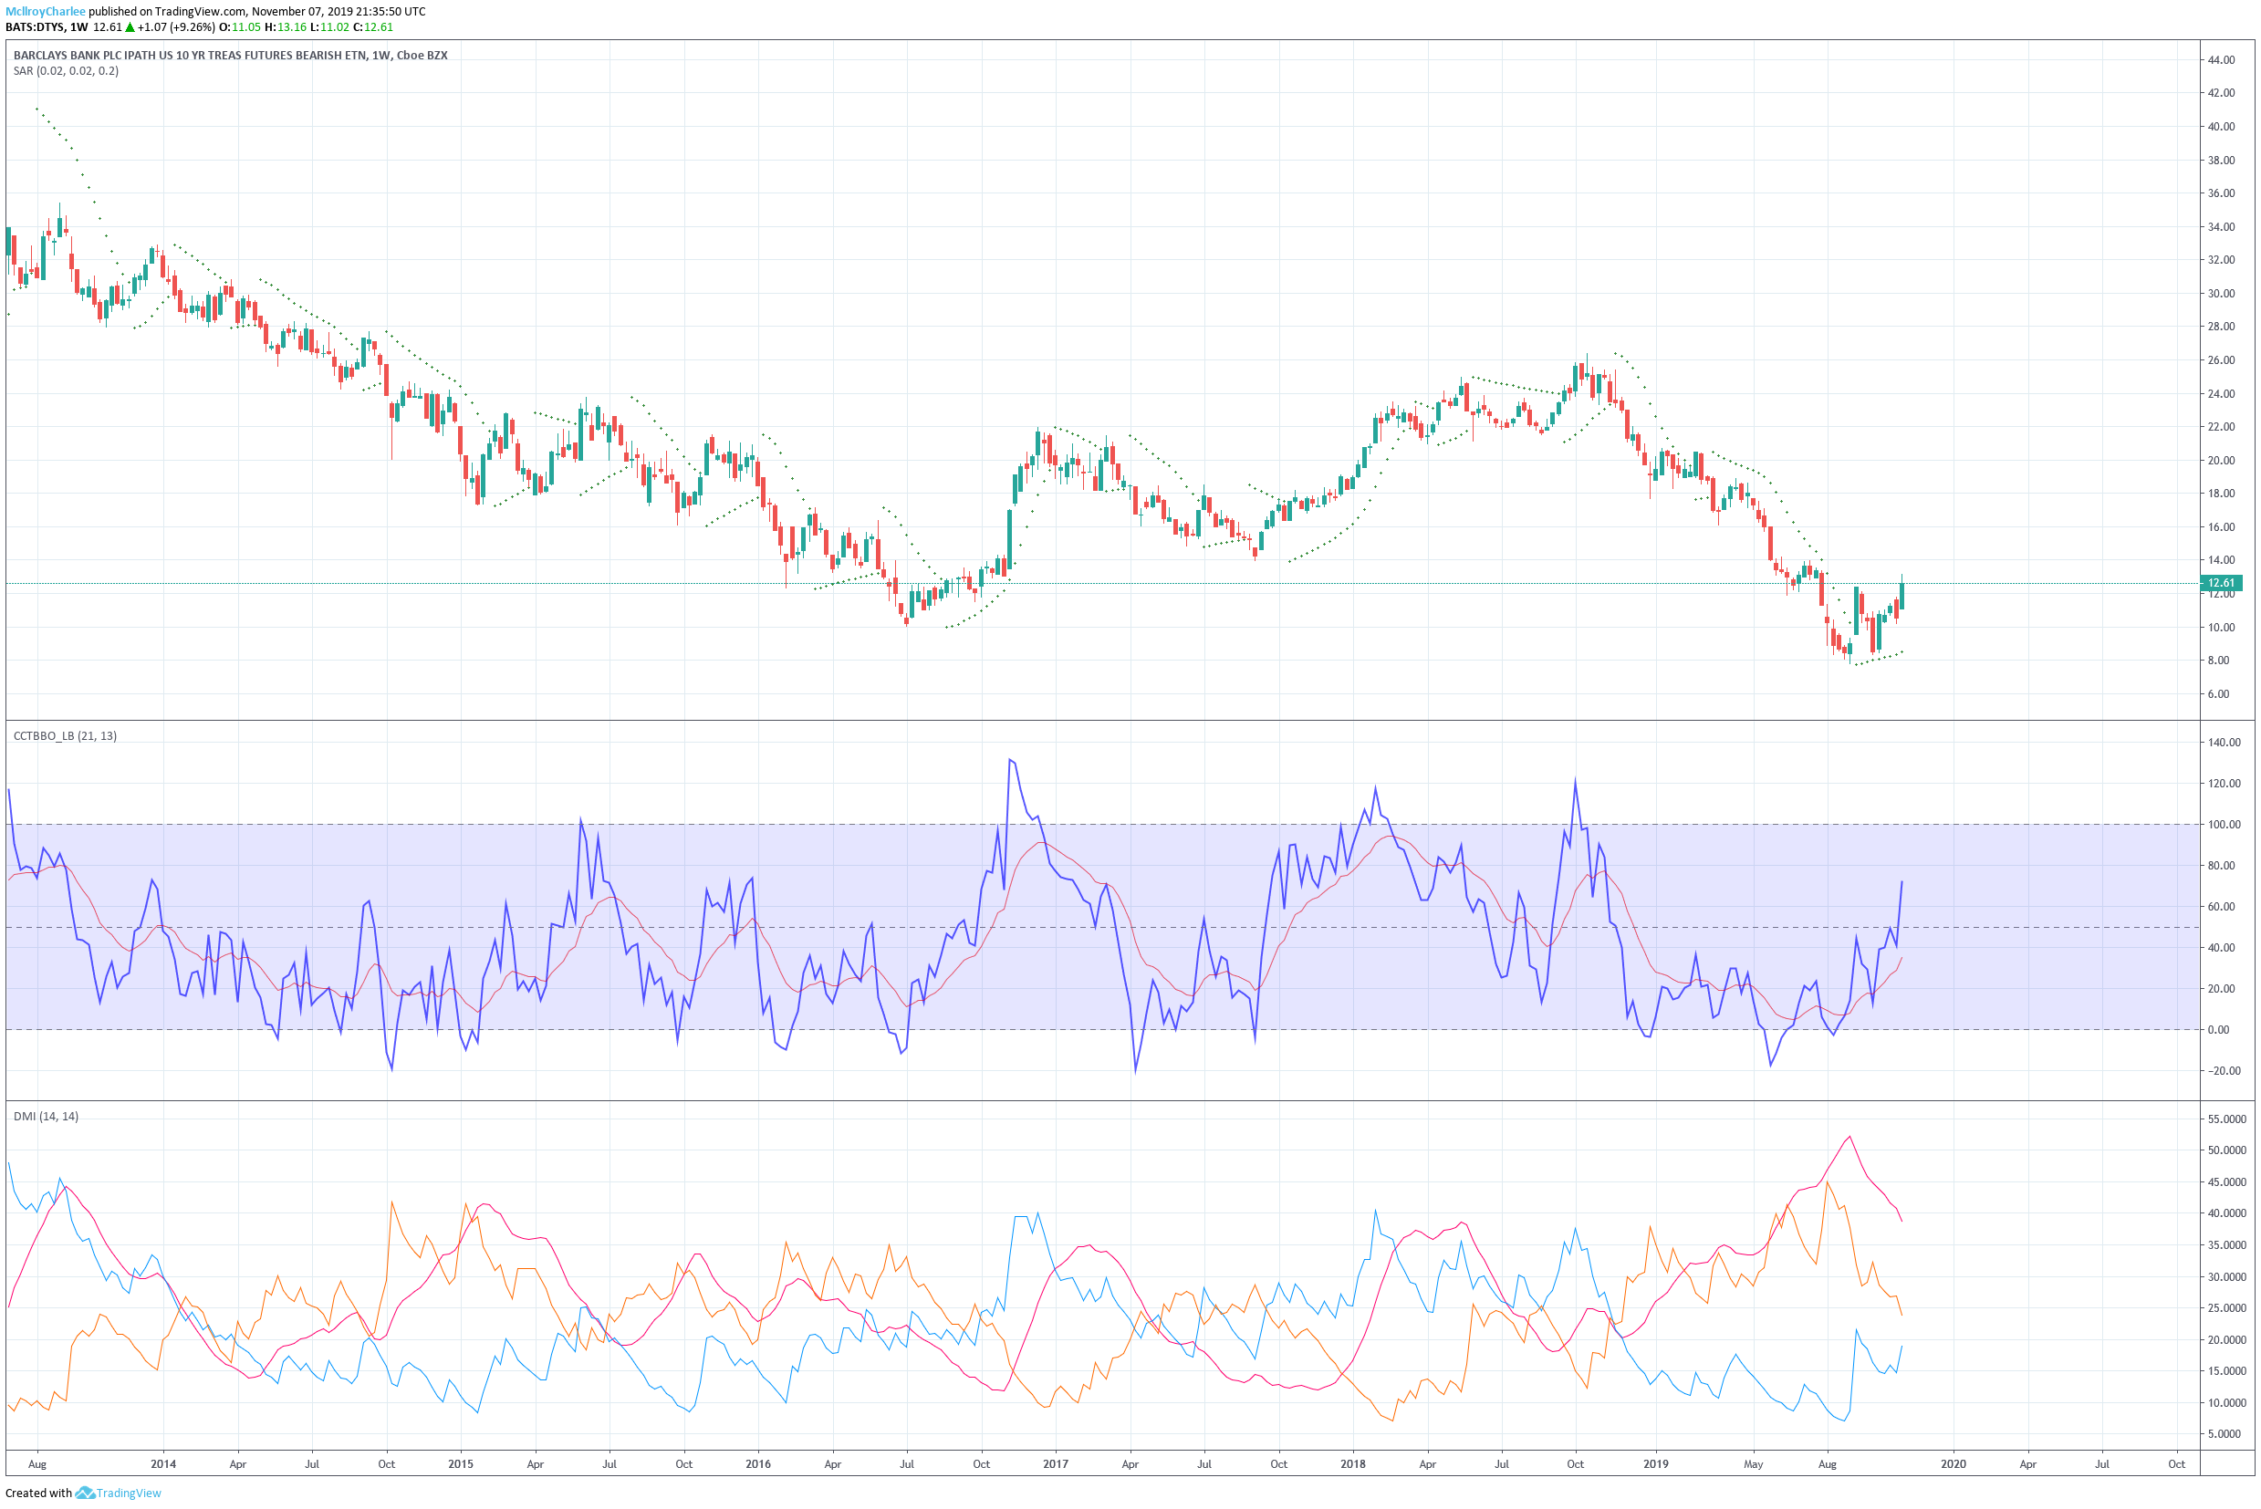This screenshot has width=2261, height=1509.
Task: Click the 44.00 price axis label
Action: pos(2222,60)
